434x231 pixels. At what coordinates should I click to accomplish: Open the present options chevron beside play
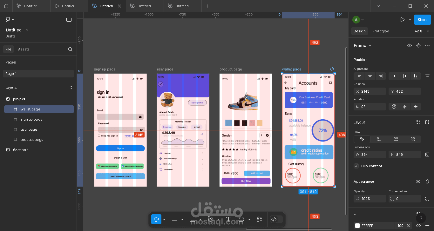pos(410,20)
